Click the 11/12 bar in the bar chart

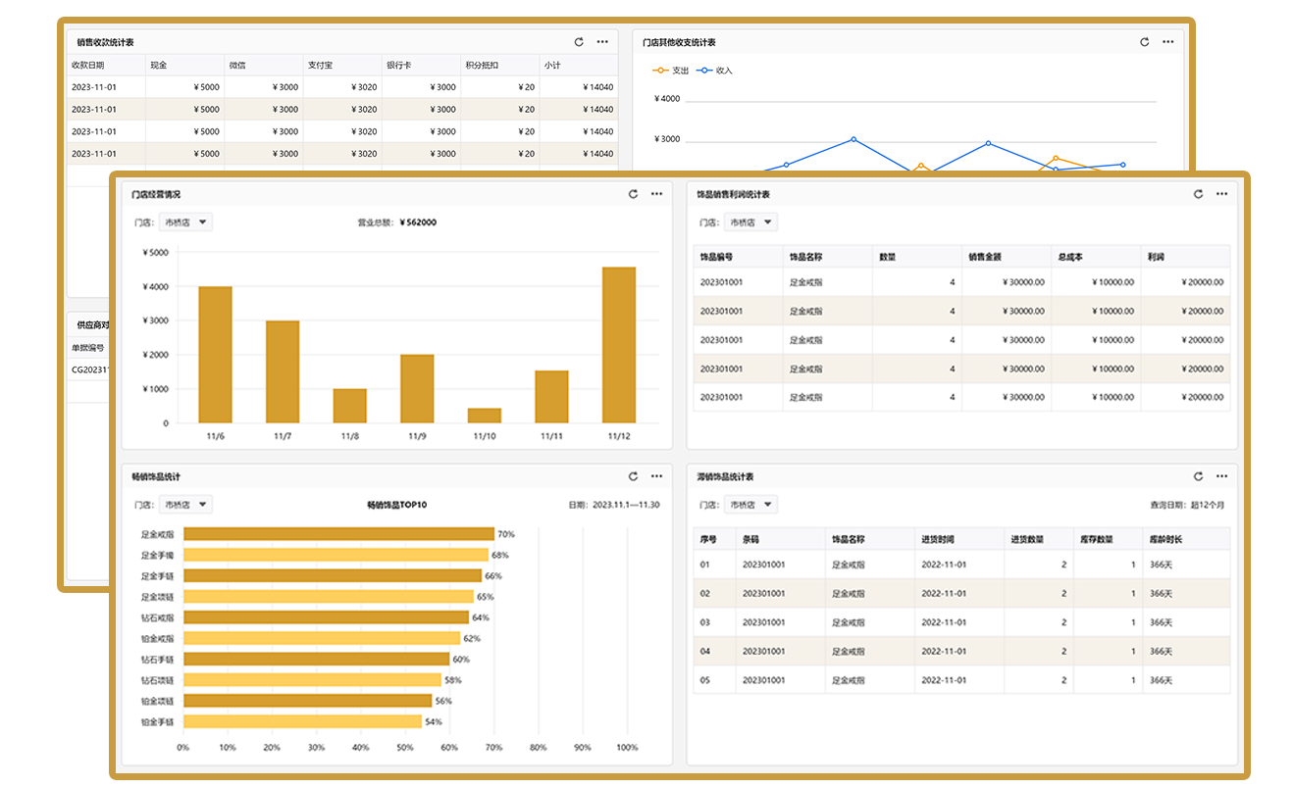(618, 344)
